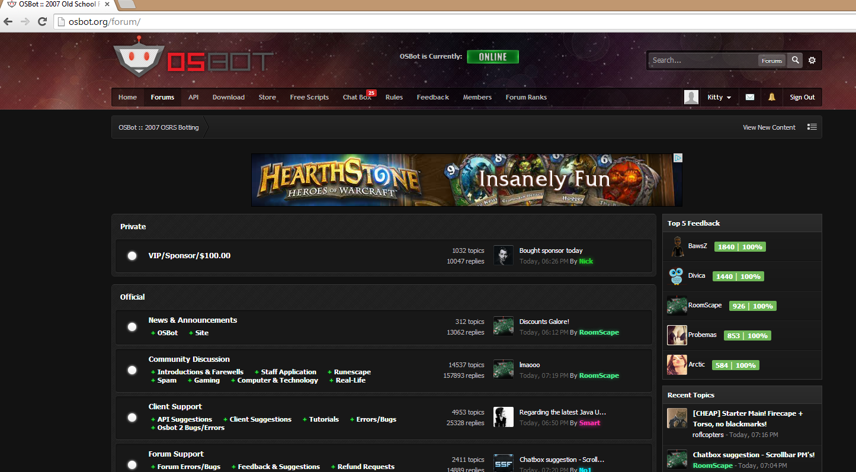The image size is (856, 472).
Task: Click Nick username link
Action: (586, 261)
